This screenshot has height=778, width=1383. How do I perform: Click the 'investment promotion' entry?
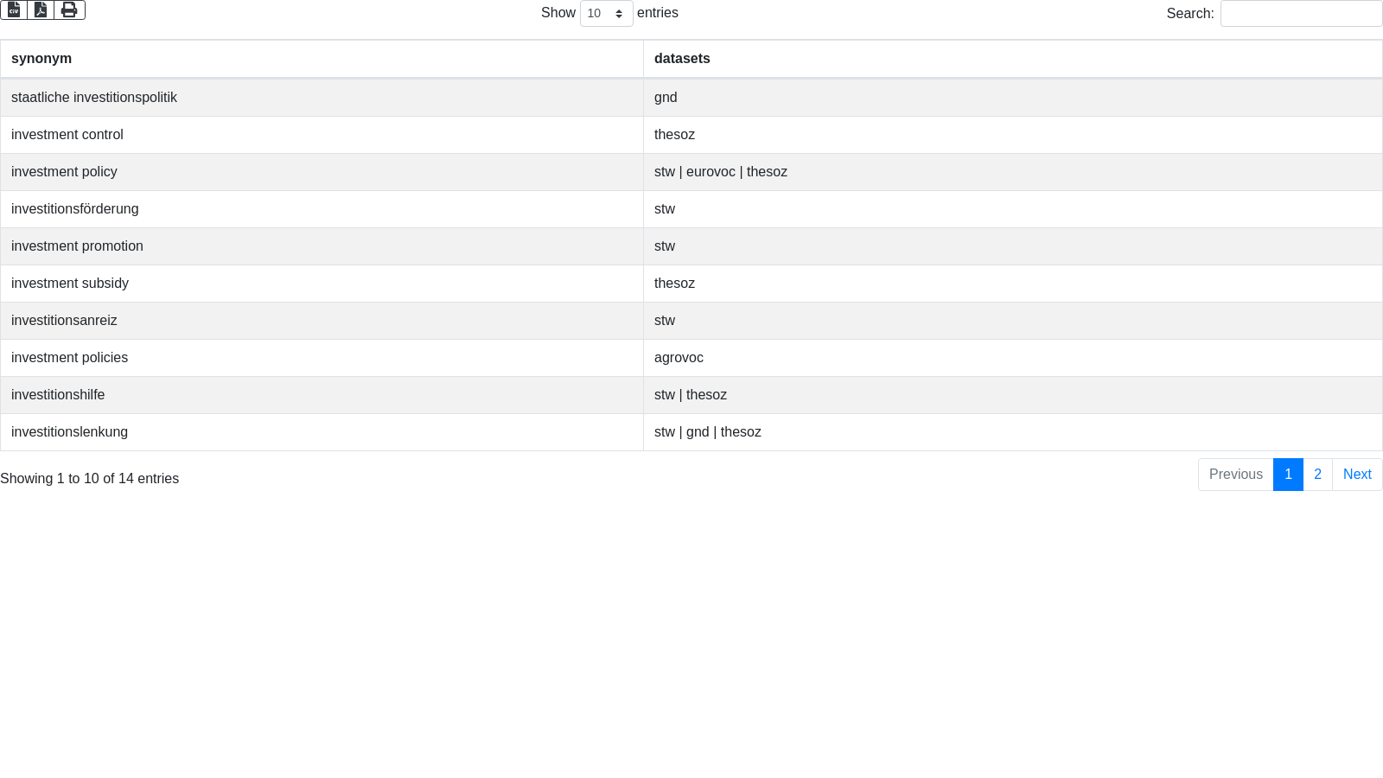[77, 246]
